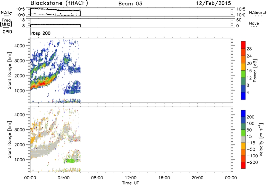Screen dimensions: 267x185
Task: Click the Blackstone (fitACF) title text
Action: [x=59, y=3]
